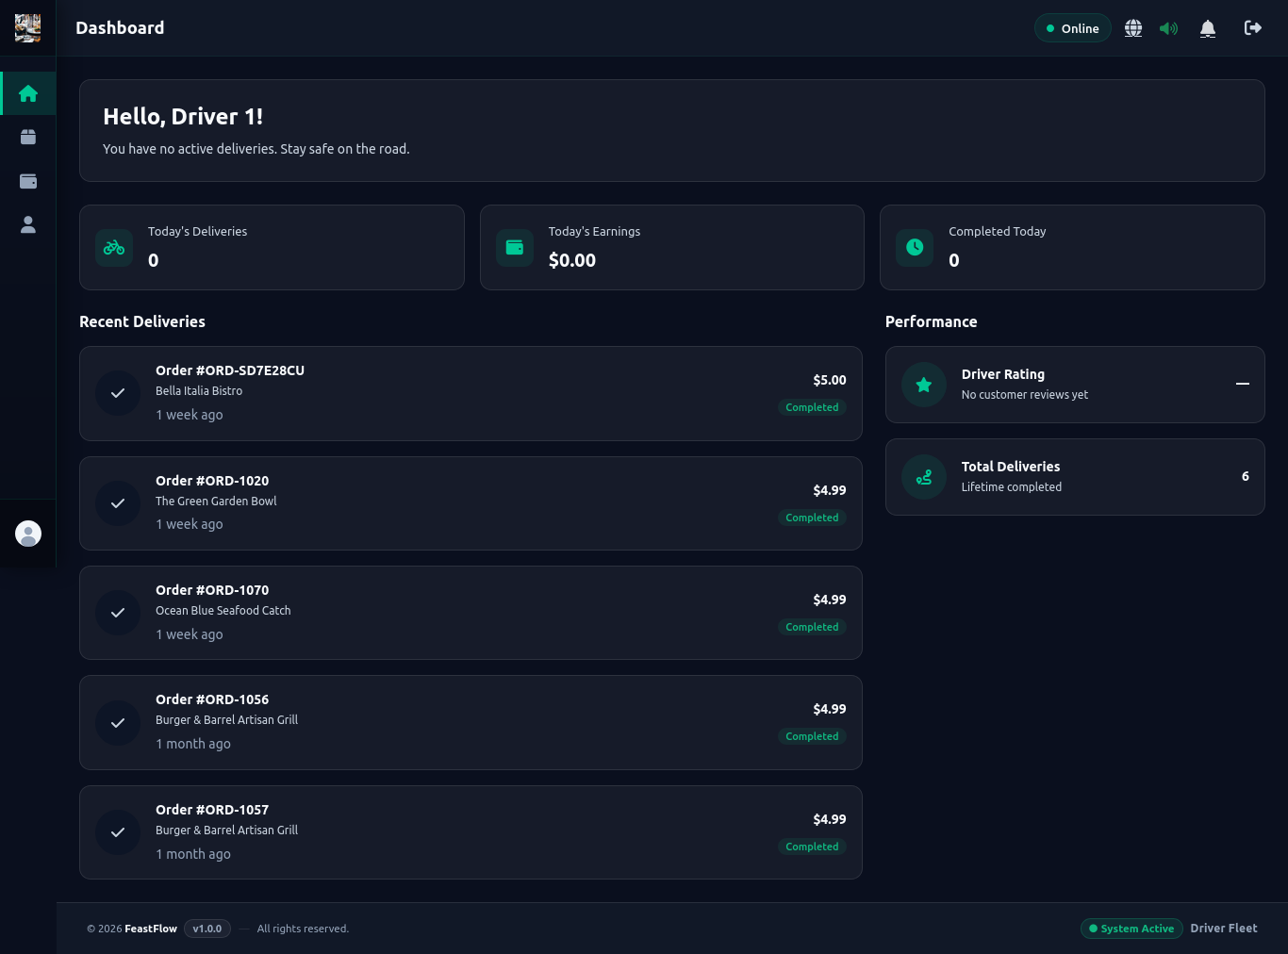Screen dimensions: 1288x954
Task: Open the profile person icon in sidebar
Action: [x=28, y=224]
